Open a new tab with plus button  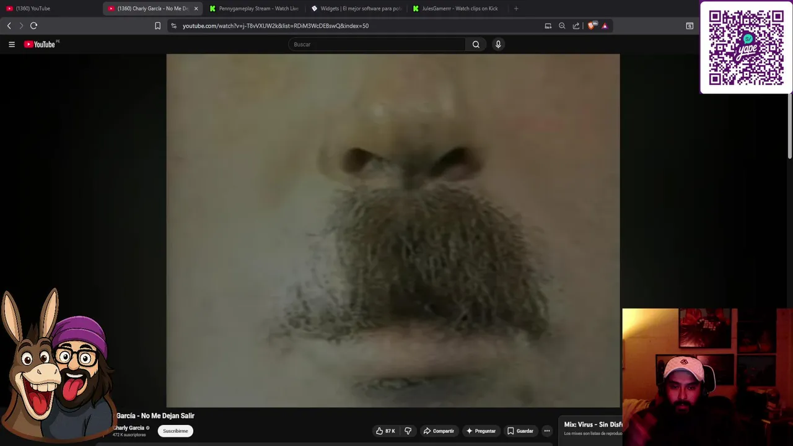[516, 8]
